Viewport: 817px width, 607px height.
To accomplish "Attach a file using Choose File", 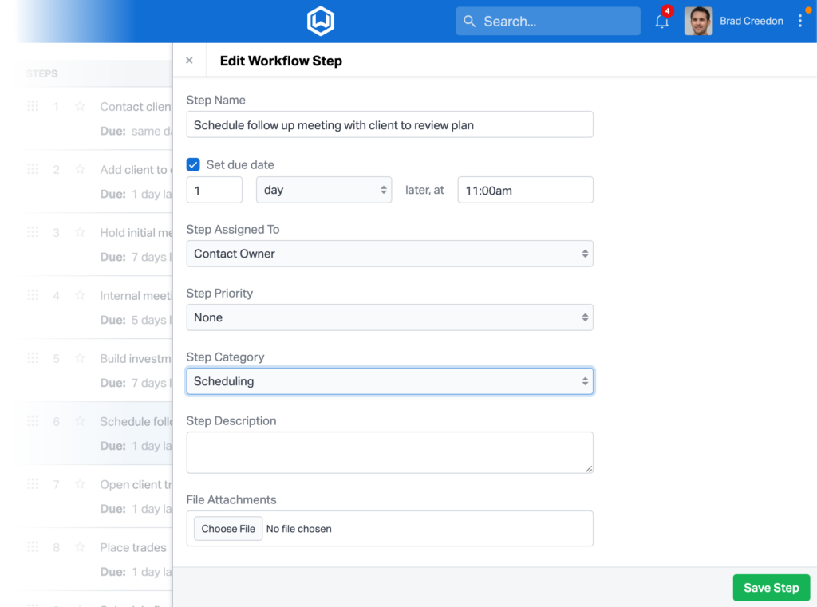I will click(x=227, y=528).
